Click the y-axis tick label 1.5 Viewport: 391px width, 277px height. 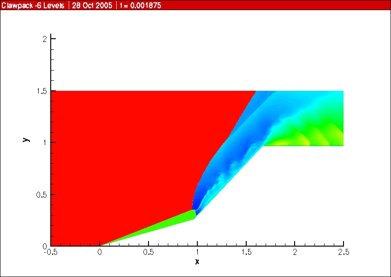pyautogui.click(x=41, y=91)
